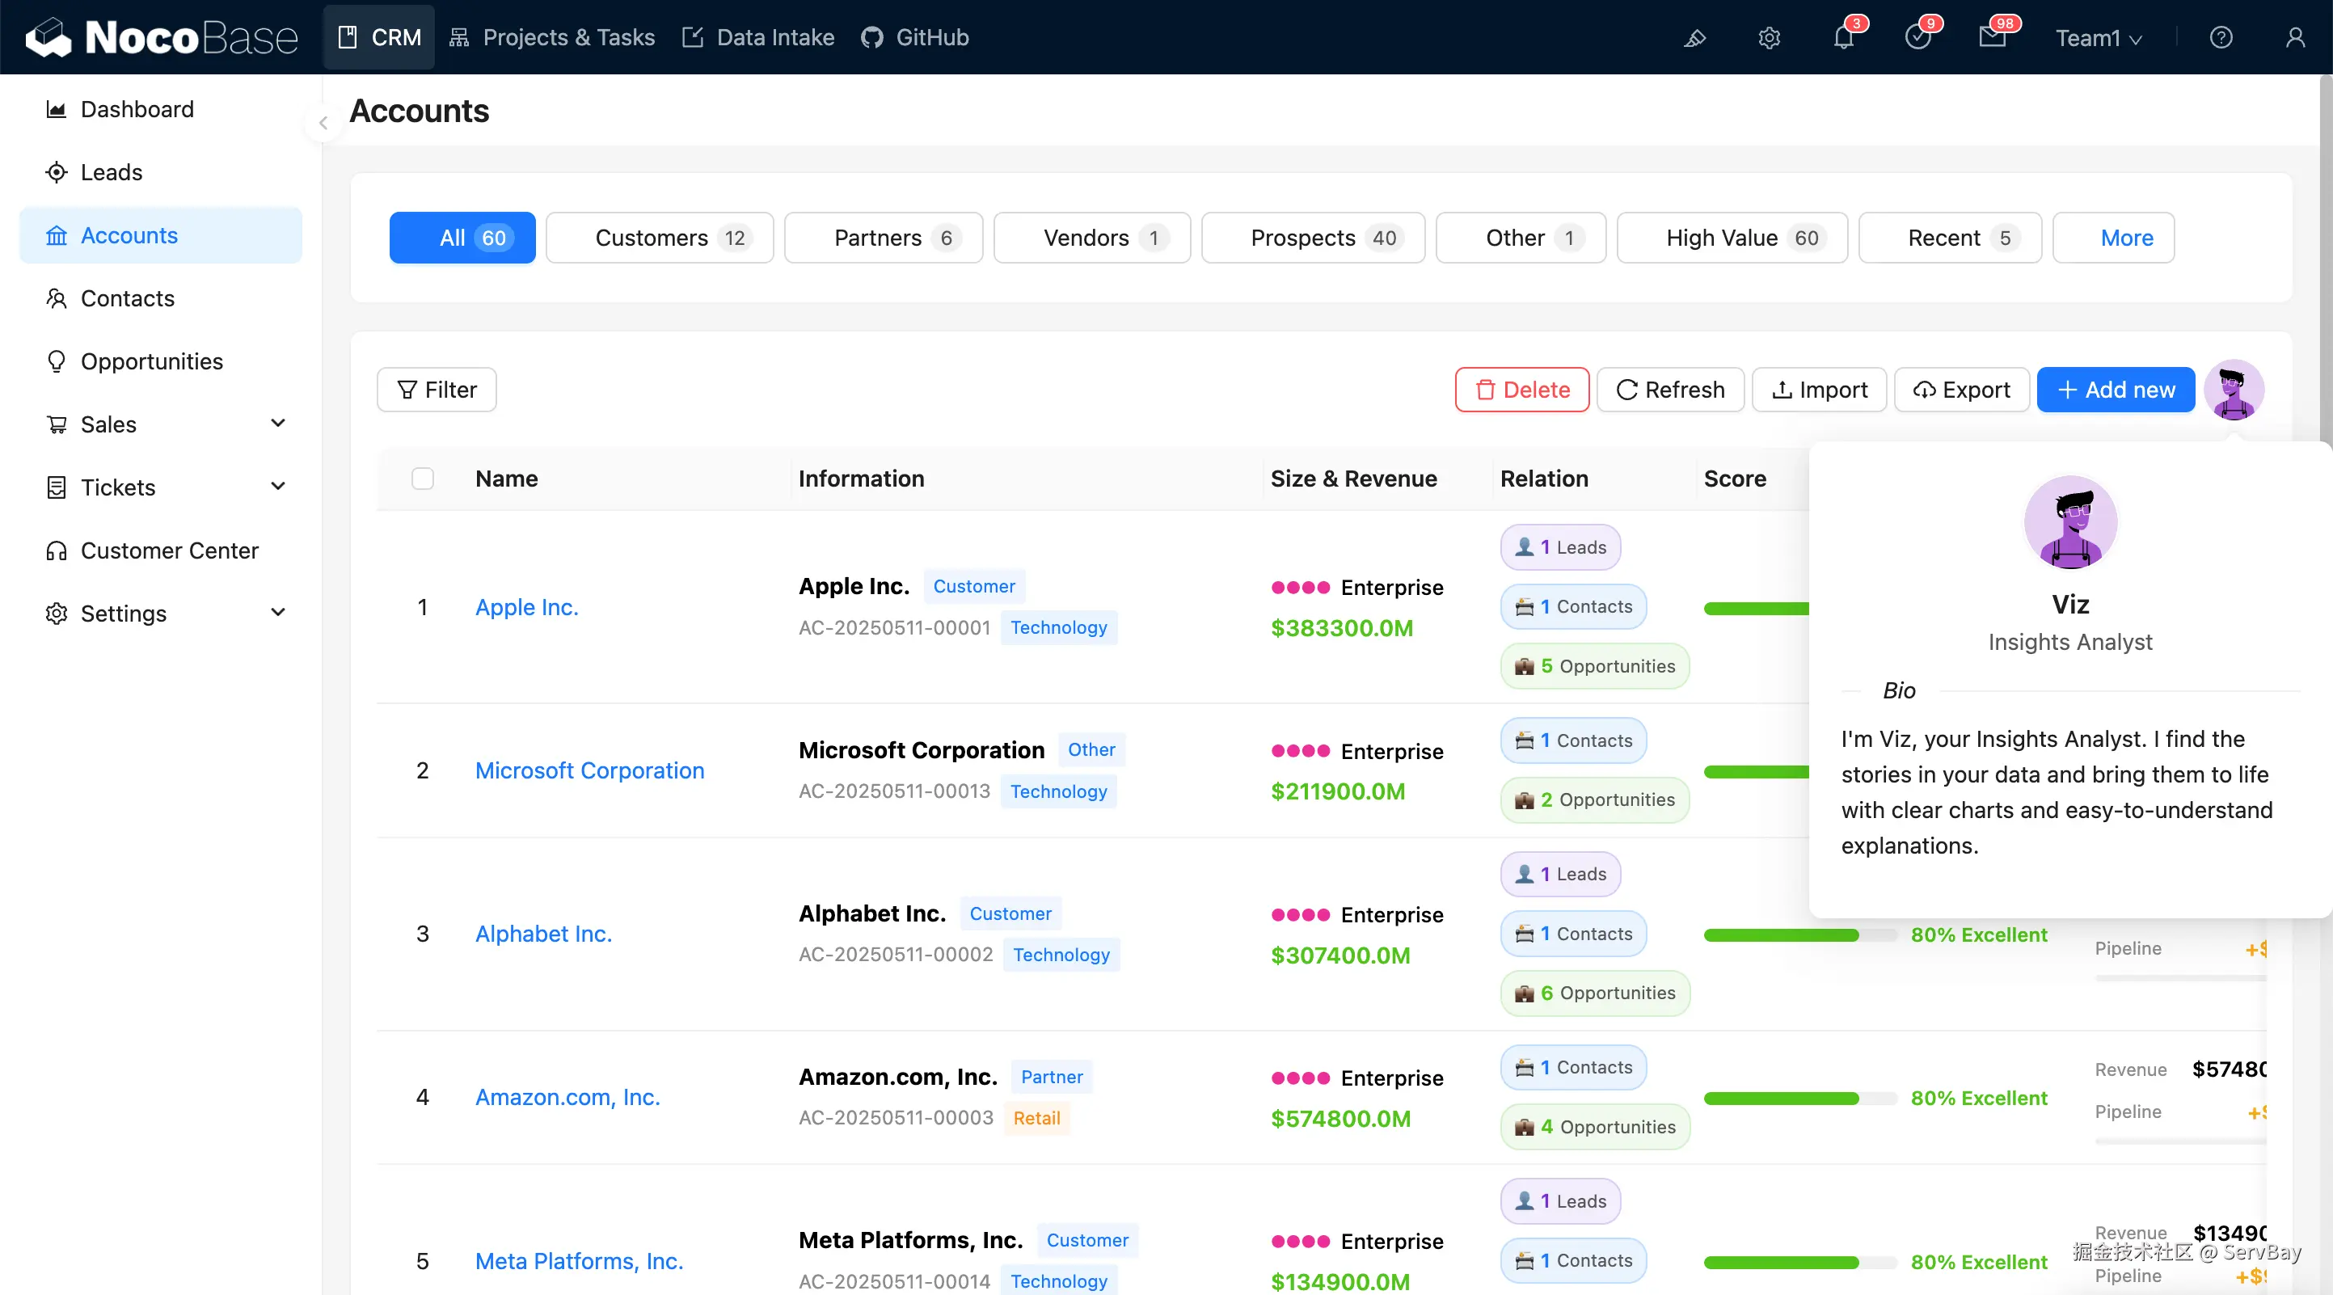Image resolution: width=2333 pixels, height=1295 pixels.
Task: Open the user profile icon
Action: pos(2295,38)
